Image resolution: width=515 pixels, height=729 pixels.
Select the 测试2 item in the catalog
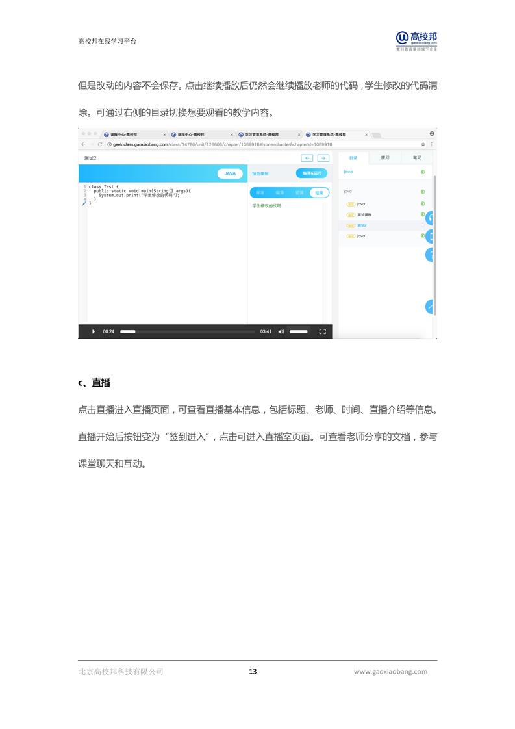[362, 225]
